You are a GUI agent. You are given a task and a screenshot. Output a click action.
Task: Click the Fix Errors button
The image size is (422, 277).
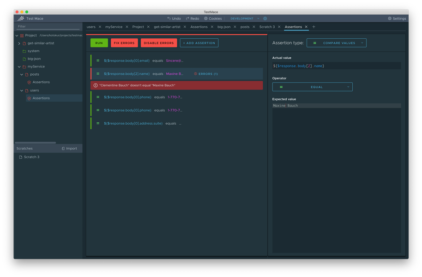coord(124,43)
